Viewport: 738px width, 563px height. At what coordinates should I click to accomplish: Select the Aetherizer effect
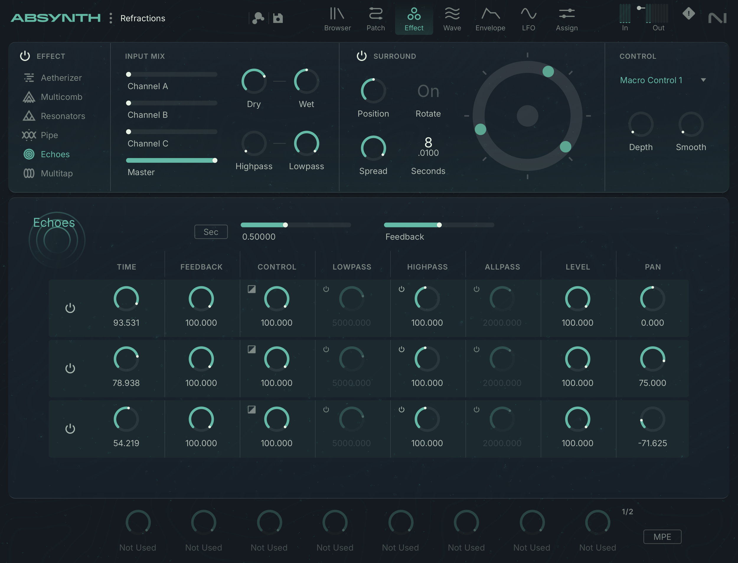click(x=53, y=78)
